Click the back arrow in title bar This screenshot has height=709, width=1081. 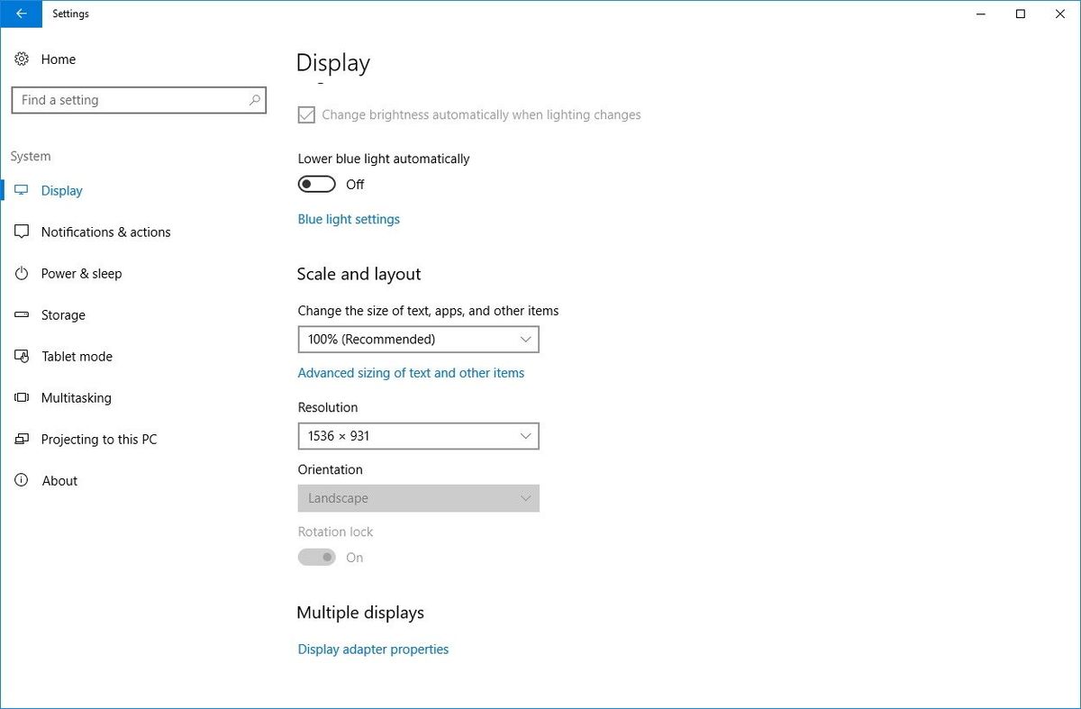point(21,14)
